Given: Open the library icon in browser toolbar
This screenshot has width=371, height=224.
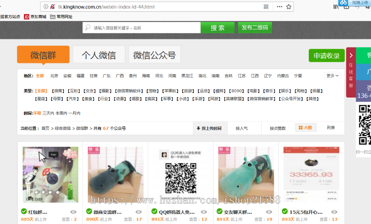Looking at the screenshot, I should tap(336, 7).
